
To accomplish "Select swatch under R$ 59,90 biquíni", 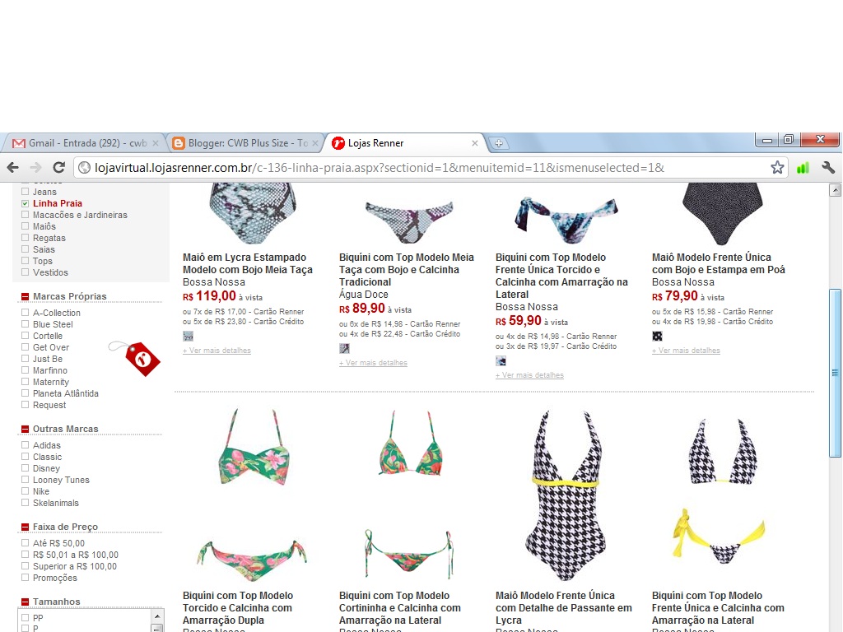I will (501, 361).
